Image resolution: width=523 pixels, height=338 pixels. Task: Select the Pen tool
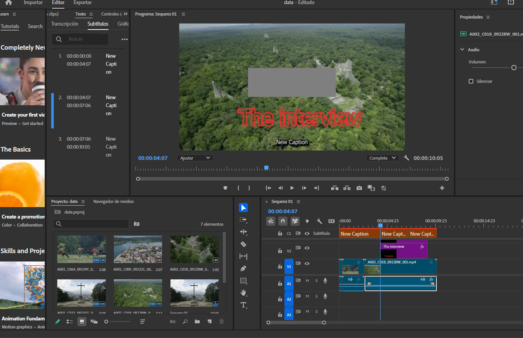[244, 268]
